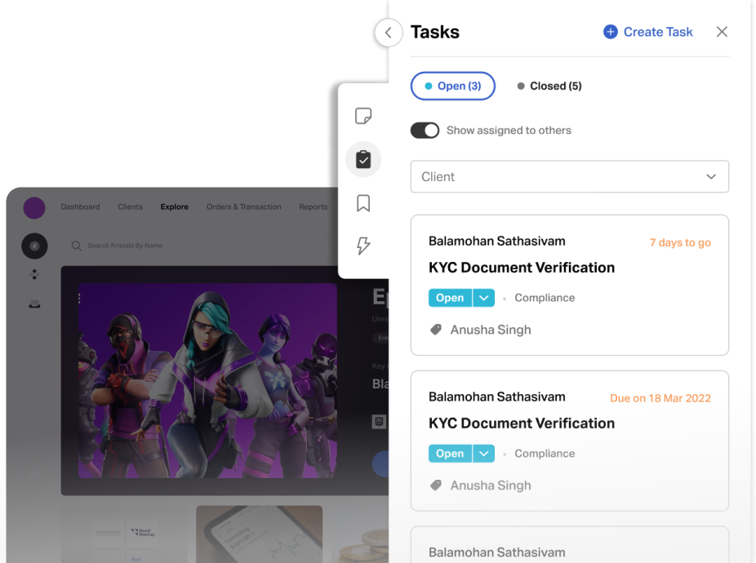Open the bookmark icon in the side toolbar
Viewport: 756px width, 563px height.
click(x=363, y=203)
